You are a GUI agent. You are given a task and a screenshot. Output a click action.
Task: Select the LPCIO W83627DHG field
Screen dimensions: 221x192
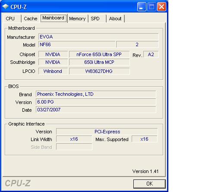pos(99,71)
